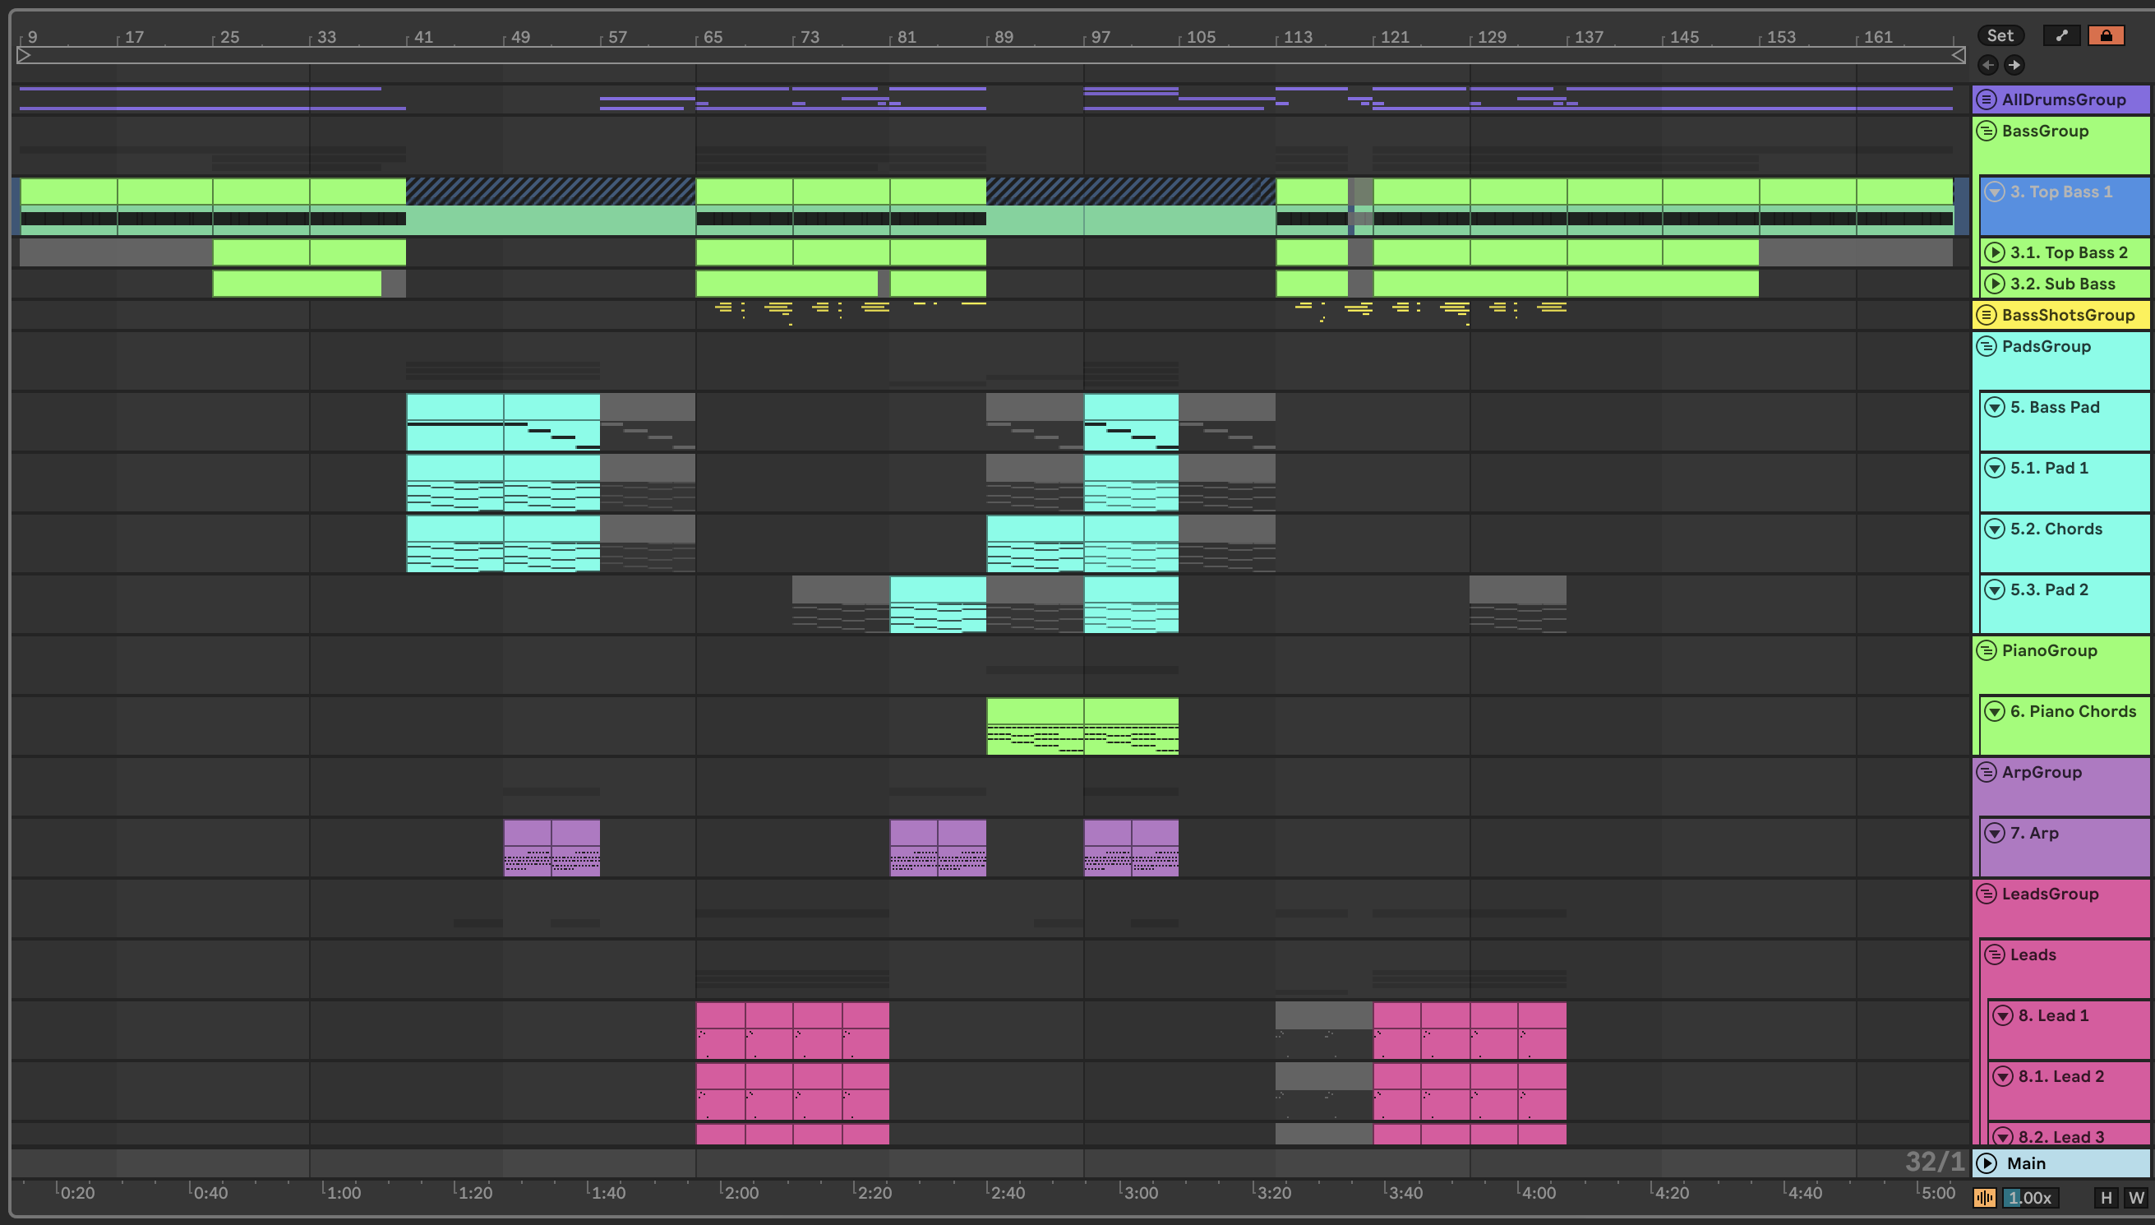Unfold the 3.2. Sub Bass track

(1995, 284)
